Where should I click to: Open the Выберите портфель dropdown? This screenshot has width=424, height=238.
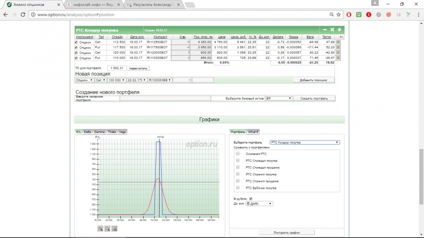pos(305,142)
